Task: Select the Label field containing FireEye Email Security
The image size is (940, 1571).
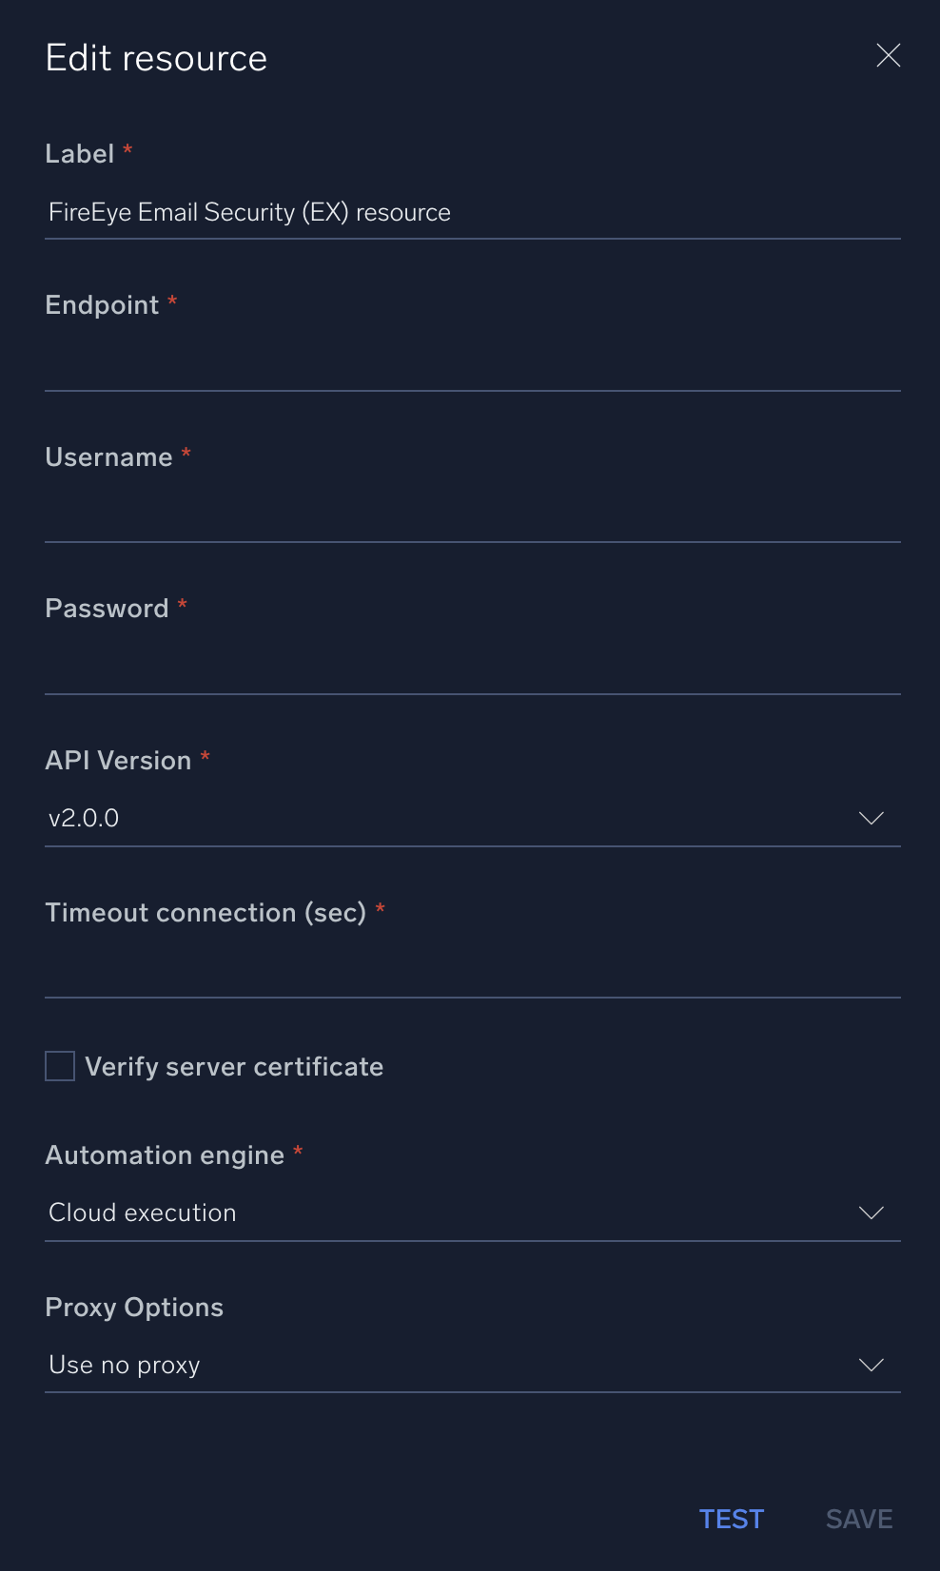Action: [x=473, y=212]
